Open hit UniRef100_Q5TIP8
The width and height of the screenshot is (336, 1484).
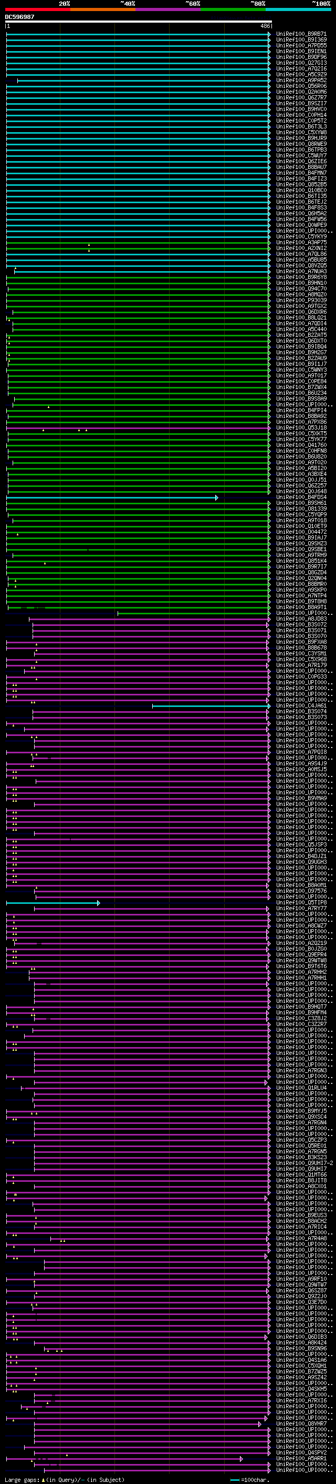[301, 903]
